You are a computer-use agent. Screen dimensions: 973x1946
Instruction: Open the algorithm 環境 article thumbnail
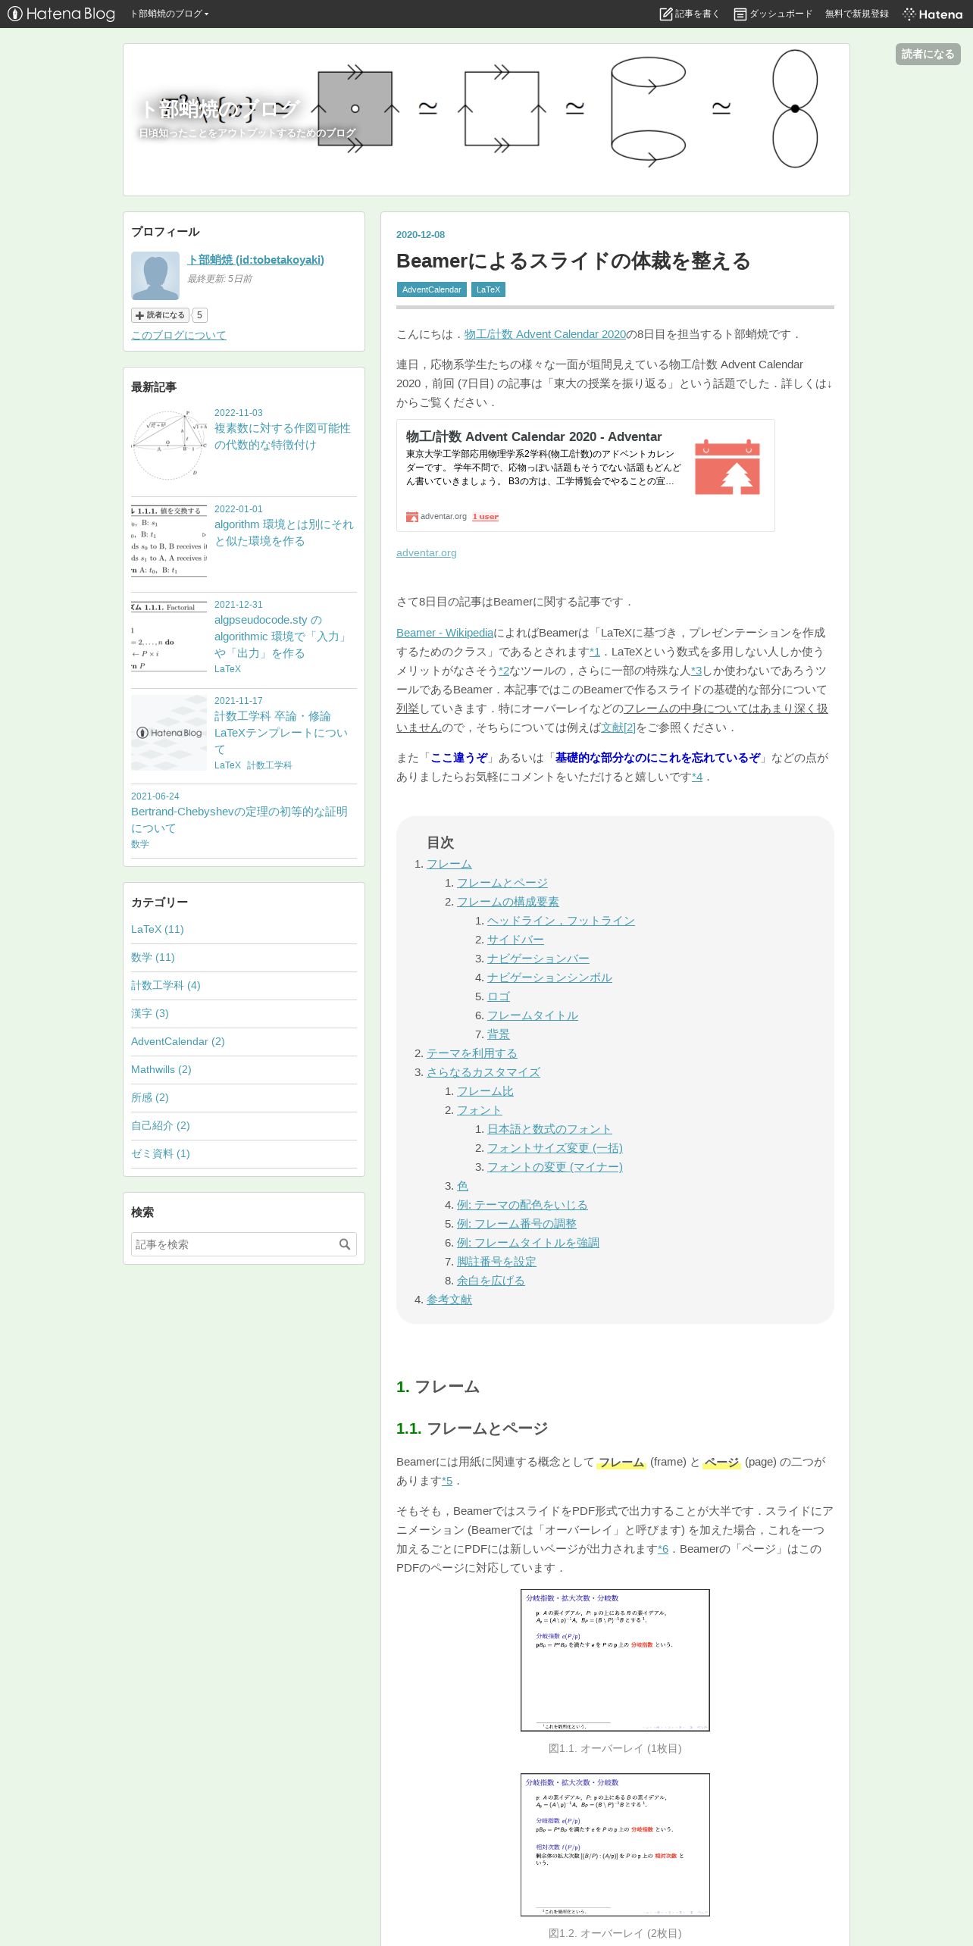tap(169, 542)
